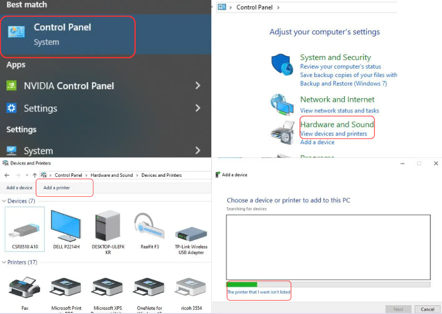This screenshot has width=442, height=314.
Task: Click Network and Internet globe icon
Action: [x=282, y=105]
